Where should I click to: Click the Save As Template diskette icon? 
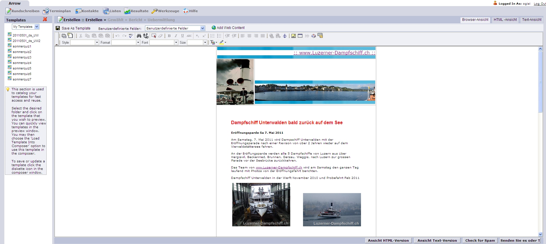coord(58,28)
